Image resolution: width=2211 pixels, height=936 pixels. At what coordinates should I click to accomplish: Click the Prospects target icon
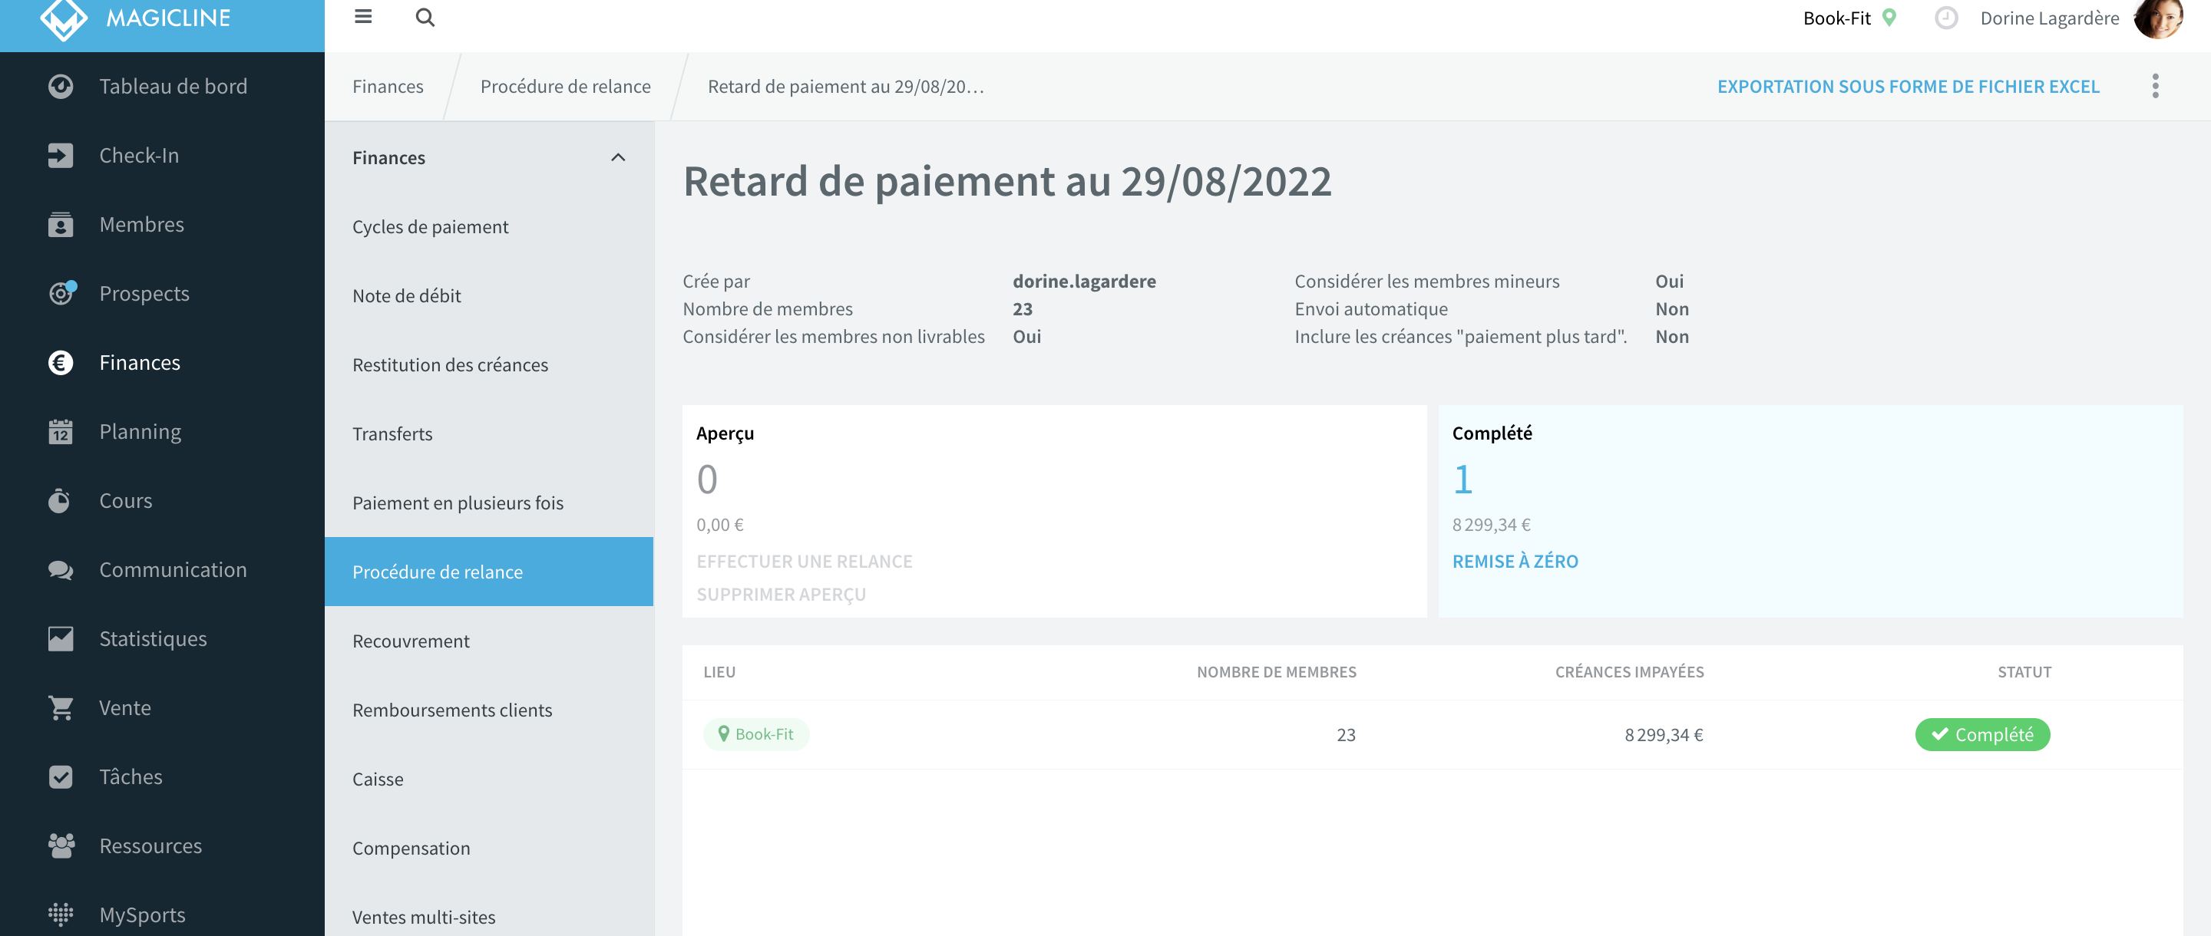tap(61, 292)
